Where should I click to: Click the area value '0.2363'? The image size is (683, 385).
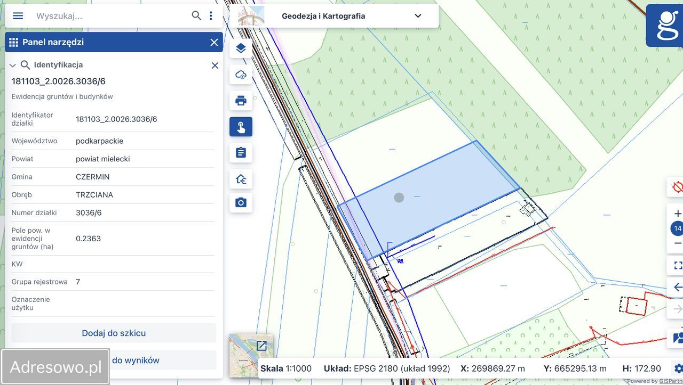point(88,239)
